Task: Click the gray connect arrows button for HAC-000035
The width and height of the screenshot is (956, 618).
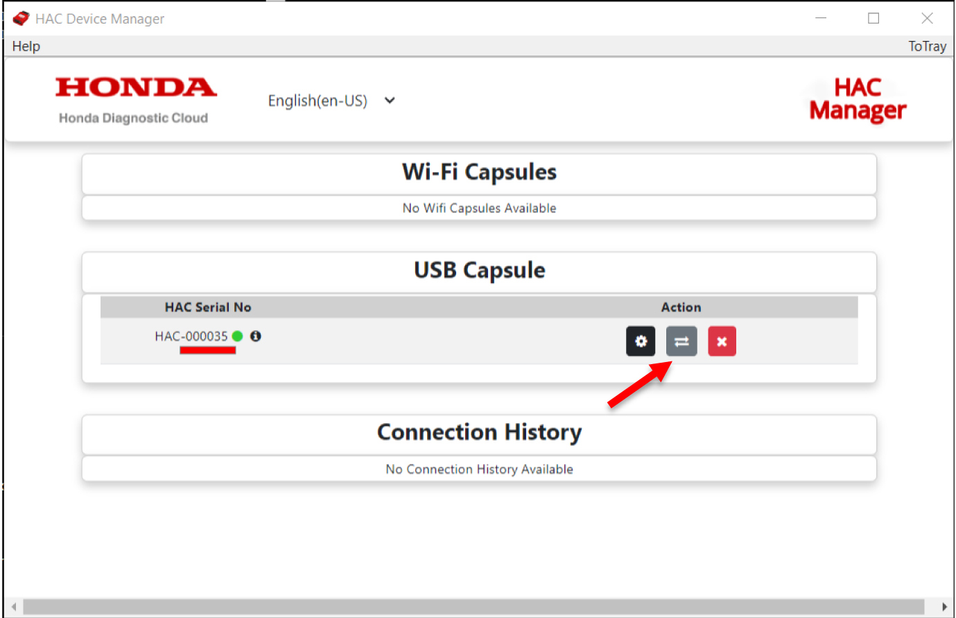Action: coord(681,341)
